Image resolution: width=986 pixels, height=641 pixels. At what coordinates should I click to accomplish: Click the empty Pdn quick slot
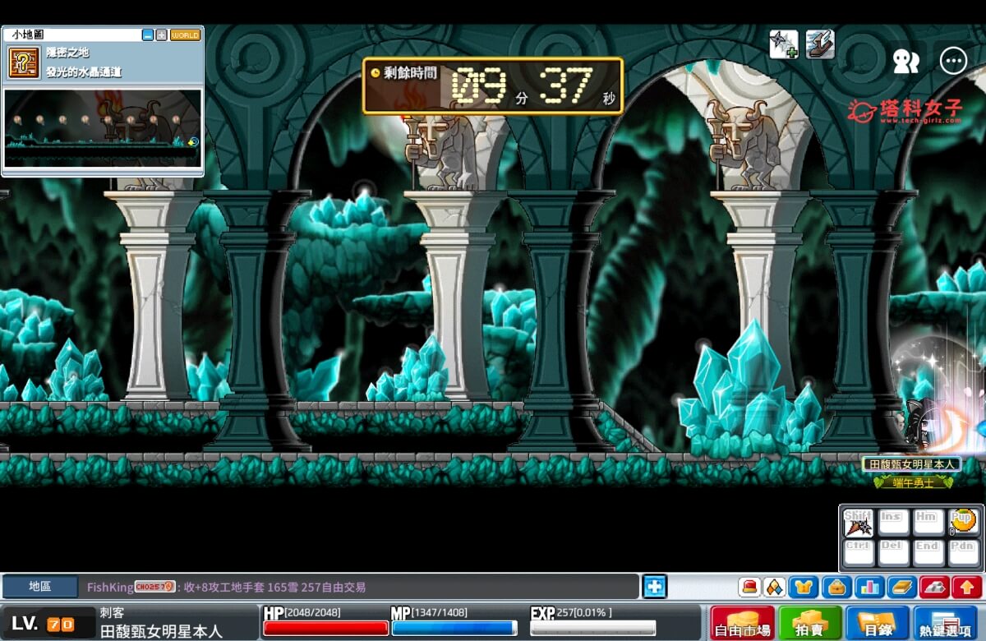963,552
